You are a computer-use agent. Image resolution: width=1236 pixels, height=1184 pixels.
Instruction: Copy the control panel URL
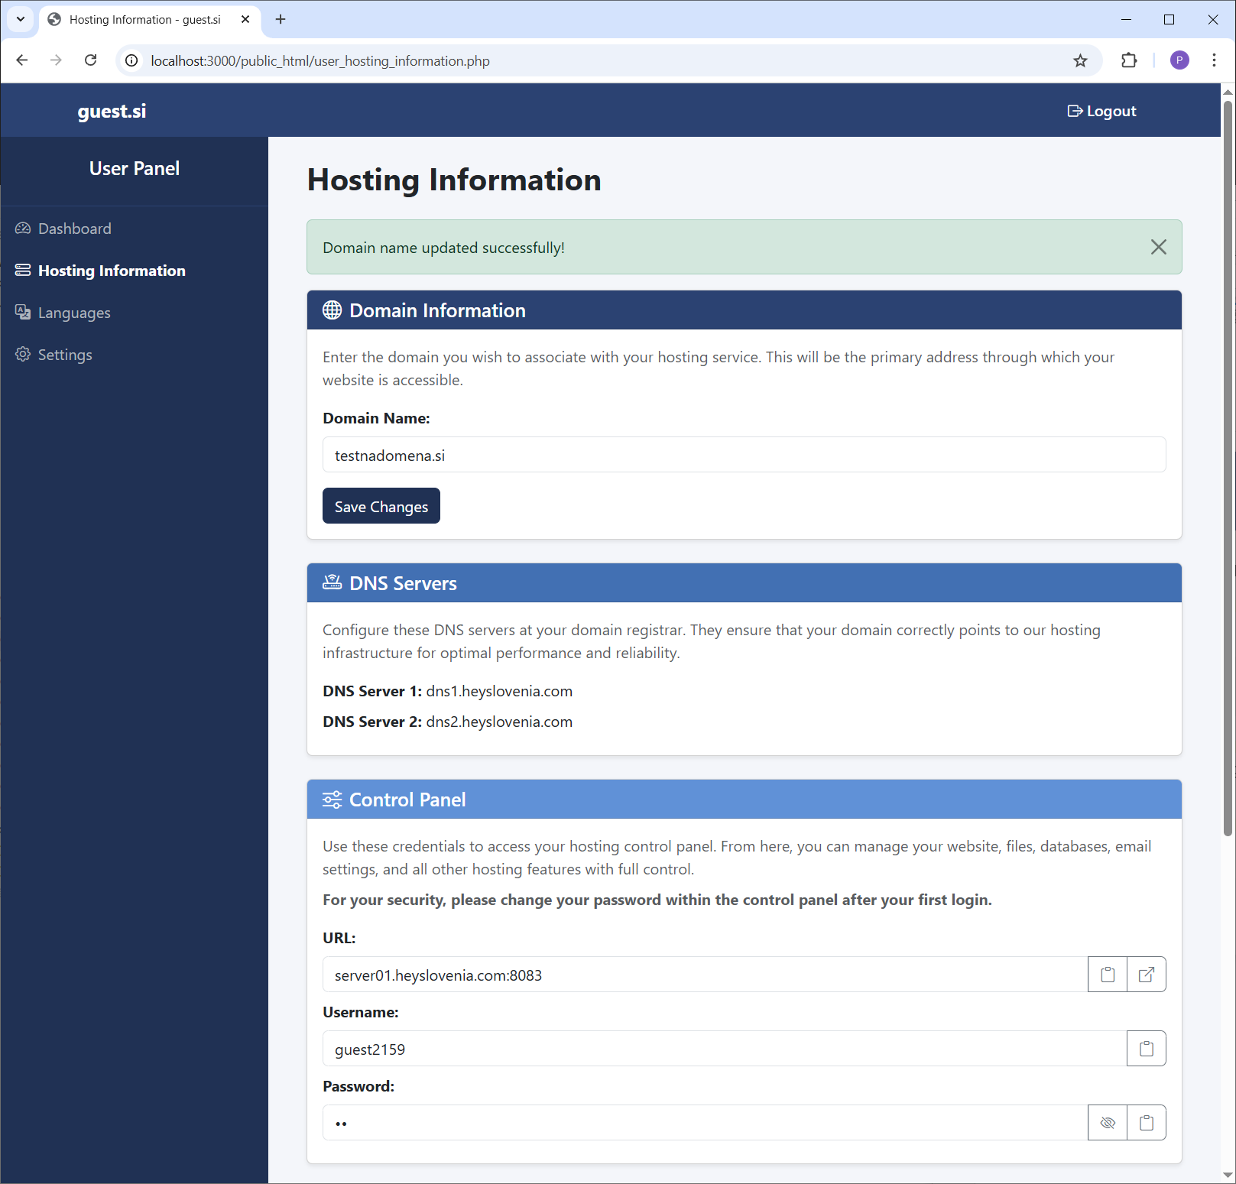tap(1107, 974)
